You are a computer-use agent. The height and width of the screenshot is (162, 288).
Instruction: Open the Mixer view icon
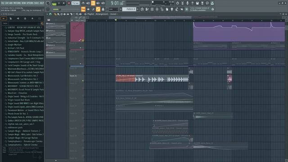pos(157,9)
